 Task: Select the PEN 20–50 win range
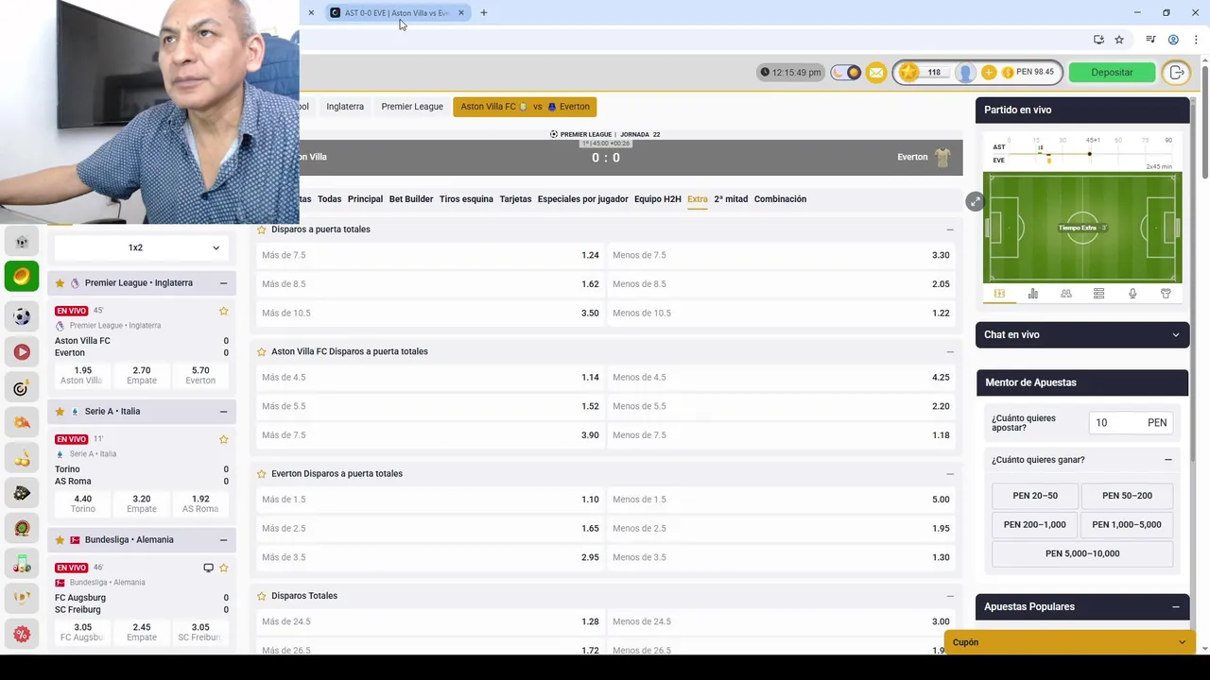coord(1035,496)
